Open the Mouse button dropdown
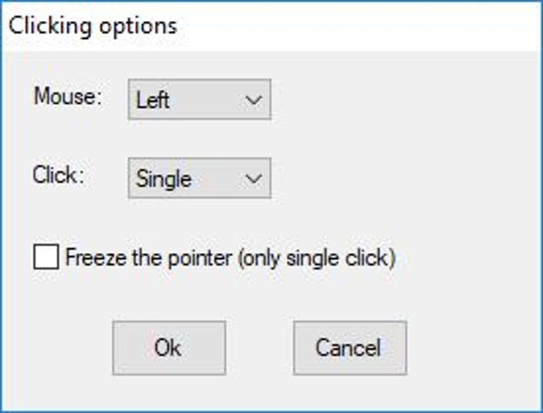The image size is (543, 413). click(200, 100)
